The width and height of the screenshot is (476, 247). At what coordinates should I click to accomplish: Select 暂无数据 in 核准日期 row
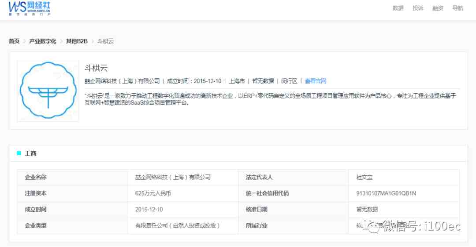pos(367,210)
